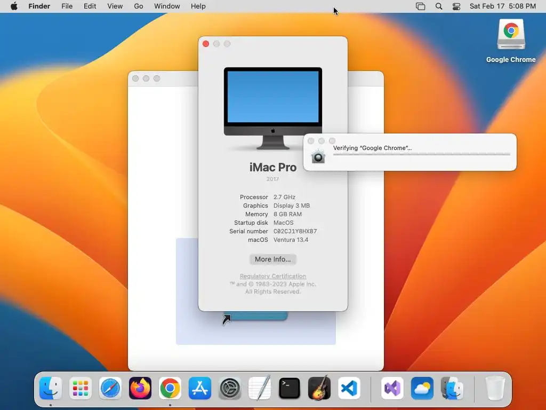
Task: Open Finder from the Dock
Action: pyautogui.click(x=51, y=388)
